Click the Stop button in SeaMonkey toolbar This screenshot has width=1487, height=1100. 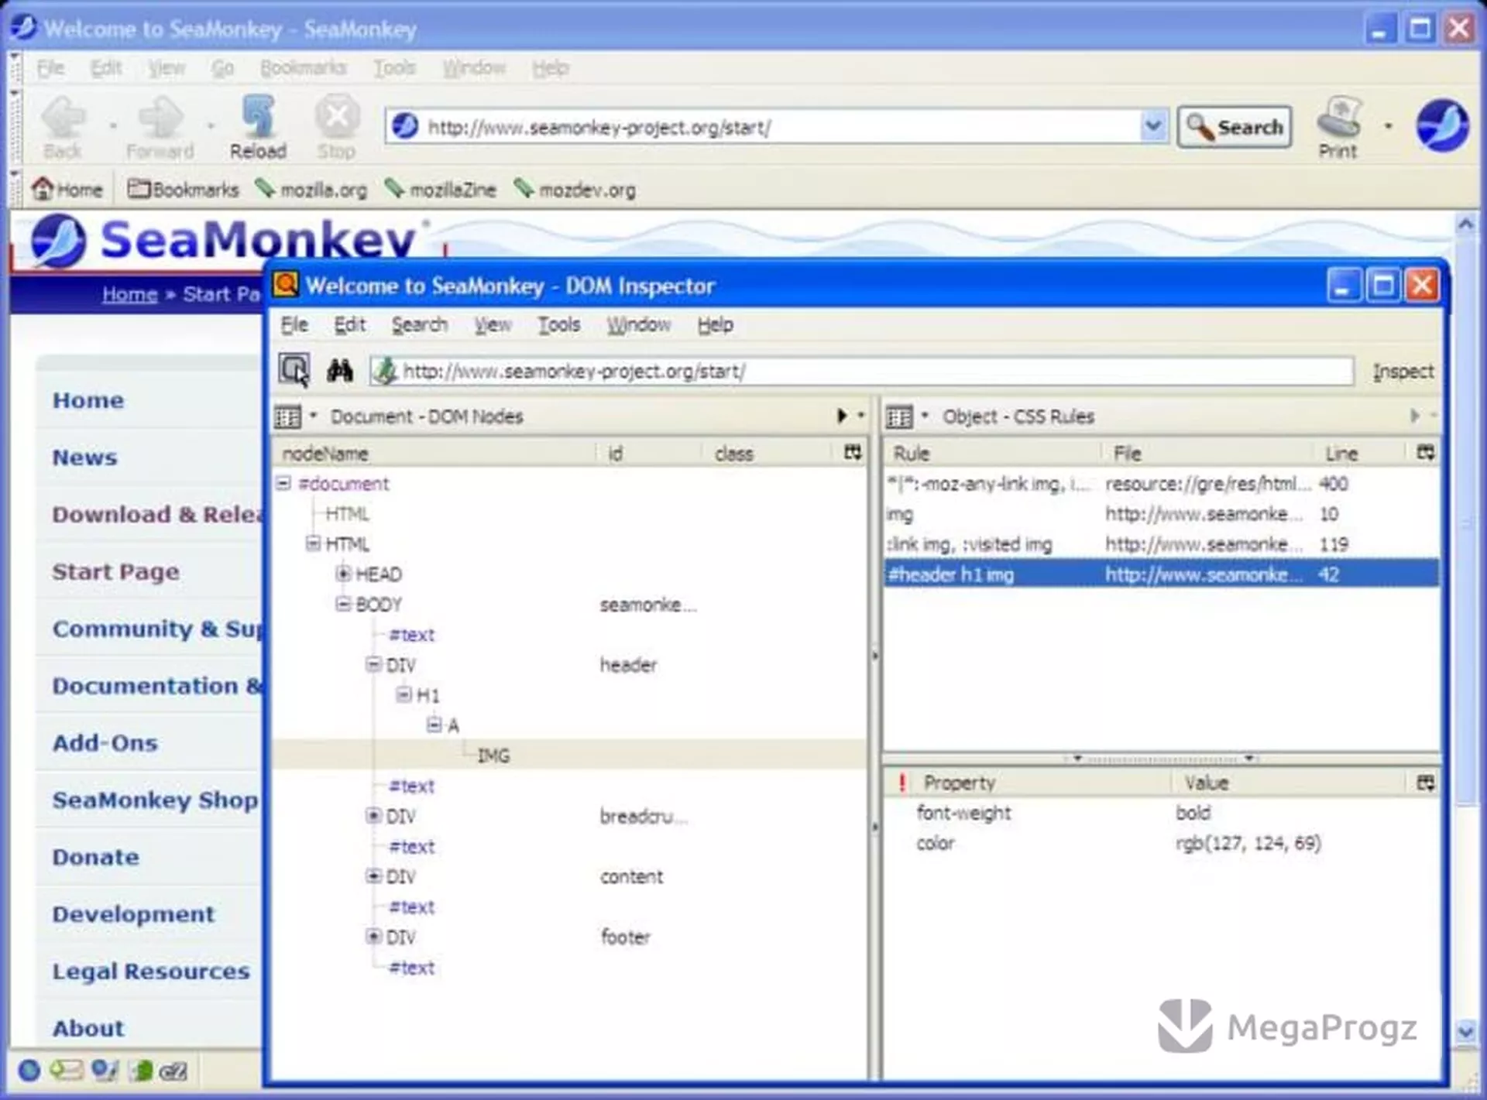click(337, 127)
